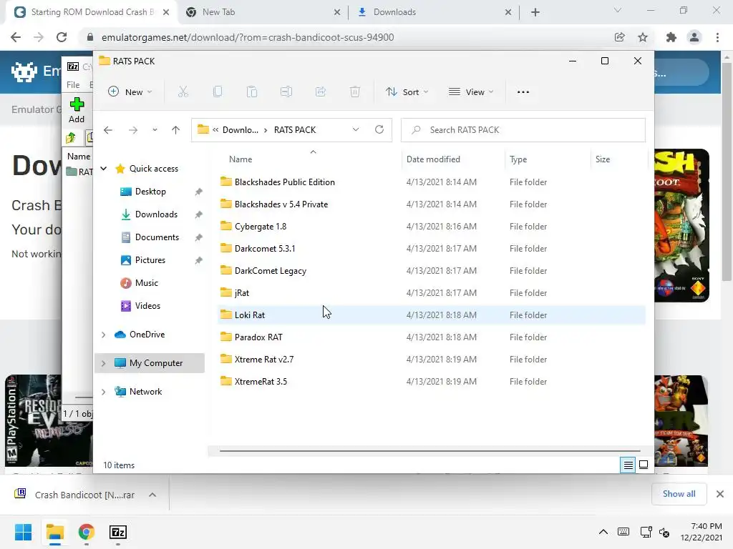Image resolution: width=733 pixels, height=549 pixels.
Task: Sort by the Name column header
Action: (x=241, y=159)
